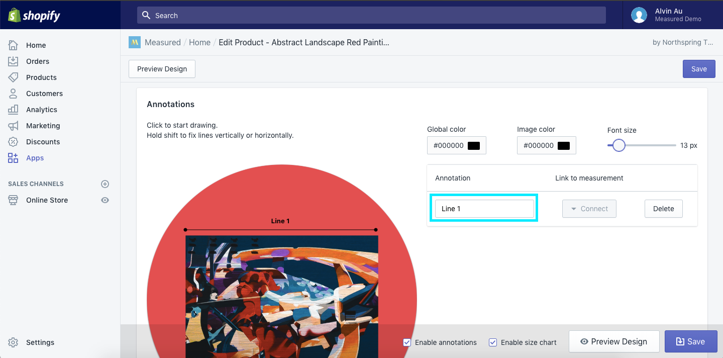Click the Annotations heading
Viewport: 723px width, 358px height.
[170, 104]
